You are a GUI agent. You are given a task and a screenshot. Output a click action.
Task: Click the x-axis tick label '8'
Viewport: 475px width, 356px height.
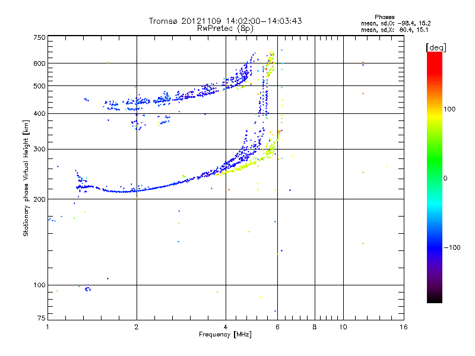click(x=315, y=327)
